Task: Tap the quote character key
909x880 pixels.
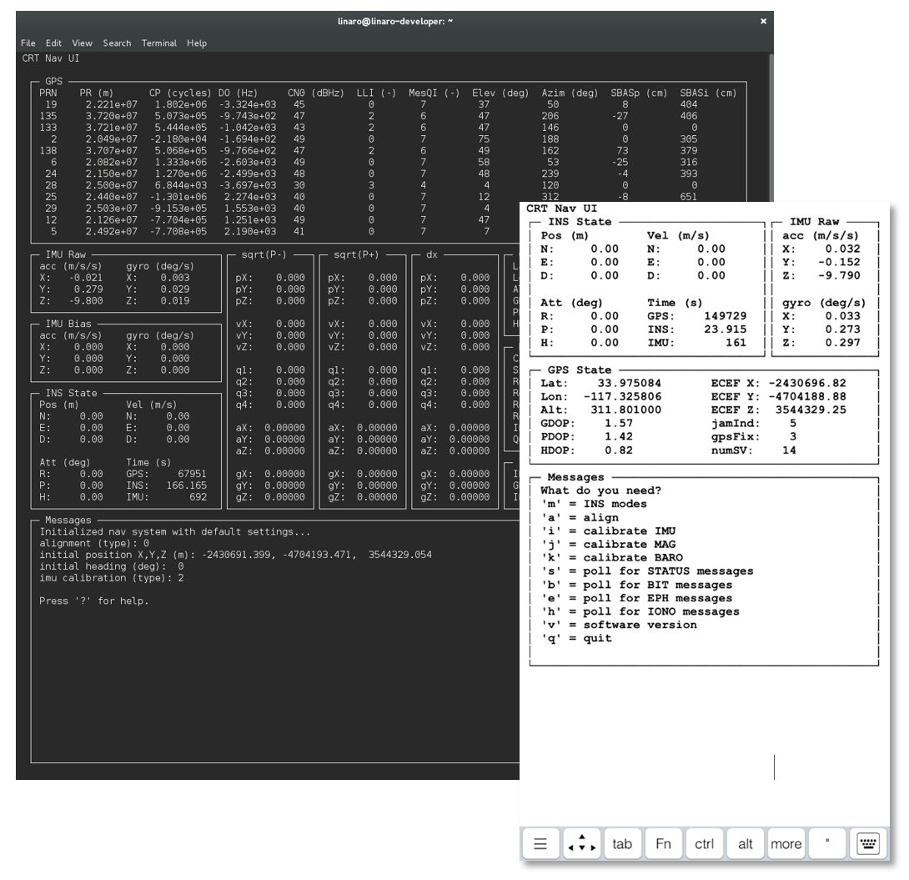Action: coord(827,843)
